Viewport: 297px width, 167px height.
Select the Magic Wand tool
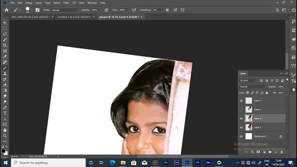click(5, 39)
